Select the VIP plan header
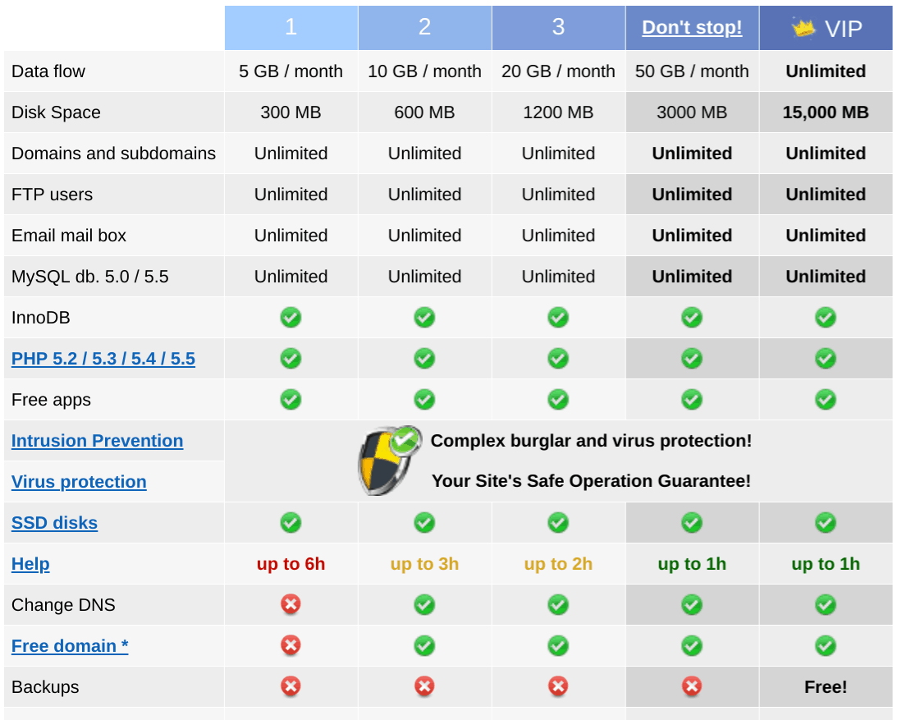The height and width of the screenshot is (720, 902). click(826, 28)
